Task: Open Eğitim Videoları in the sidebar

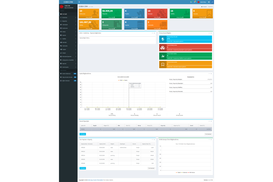Action: 68,81
